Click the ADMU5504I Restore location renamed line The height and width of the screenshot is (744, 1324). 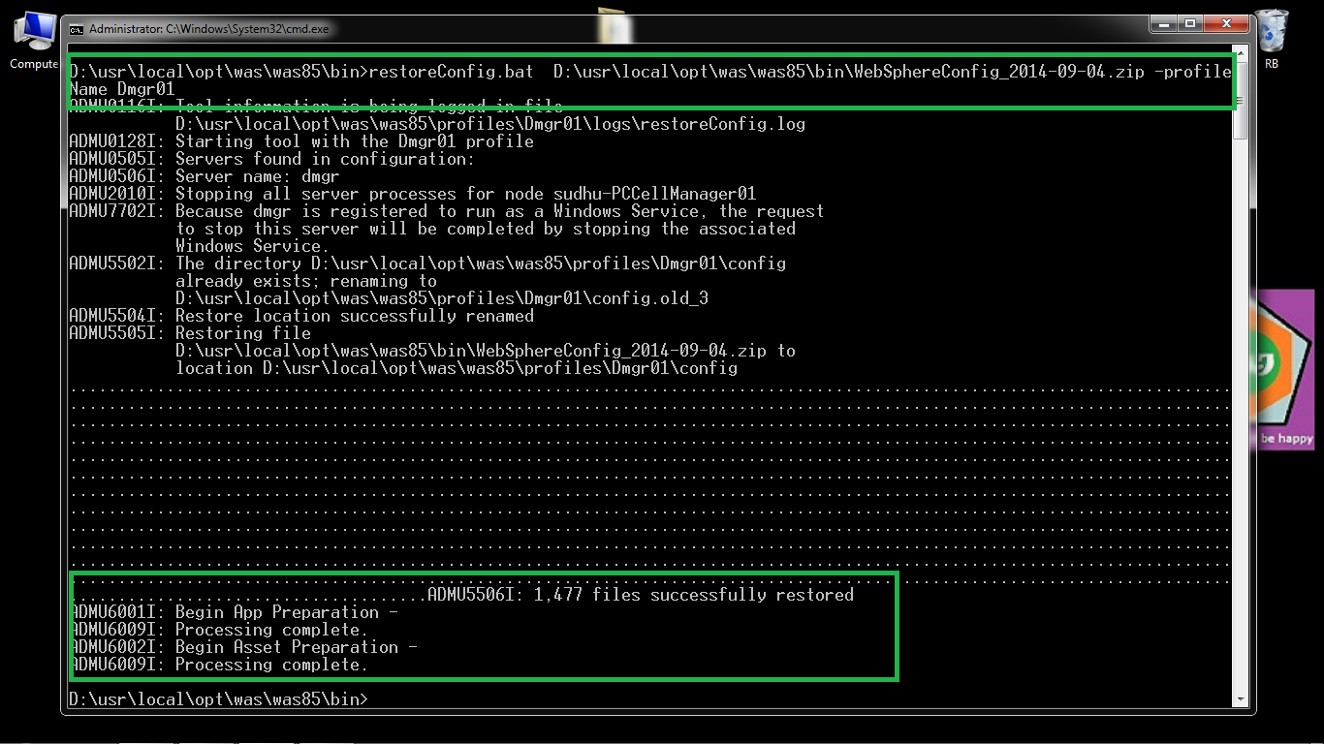pos(301,316)
